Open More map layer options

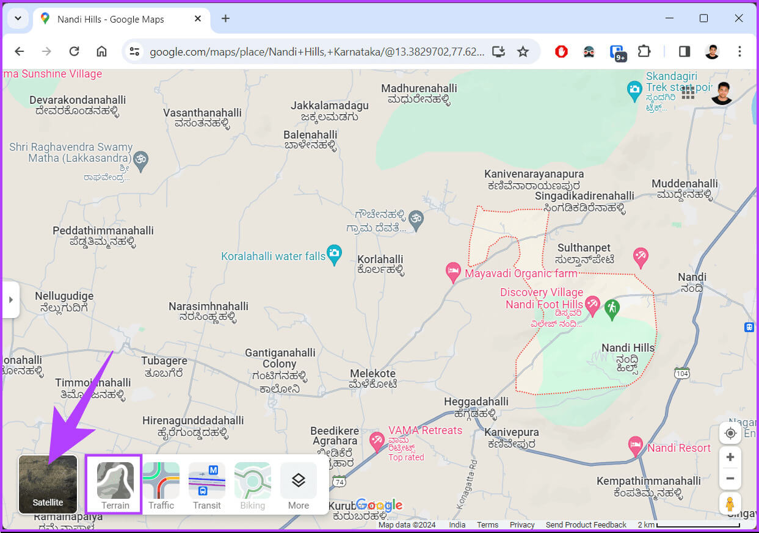[x=299, y=485]
